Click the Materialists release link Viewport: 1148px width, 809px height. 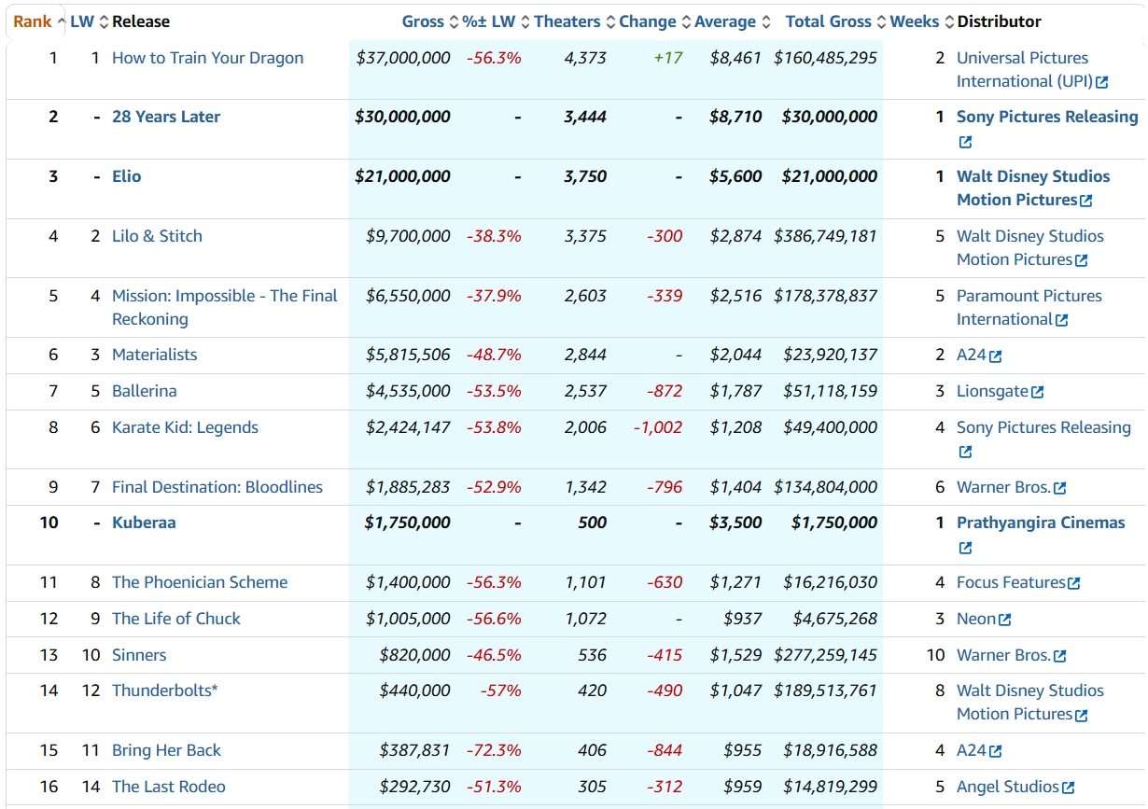coord(155,355)
